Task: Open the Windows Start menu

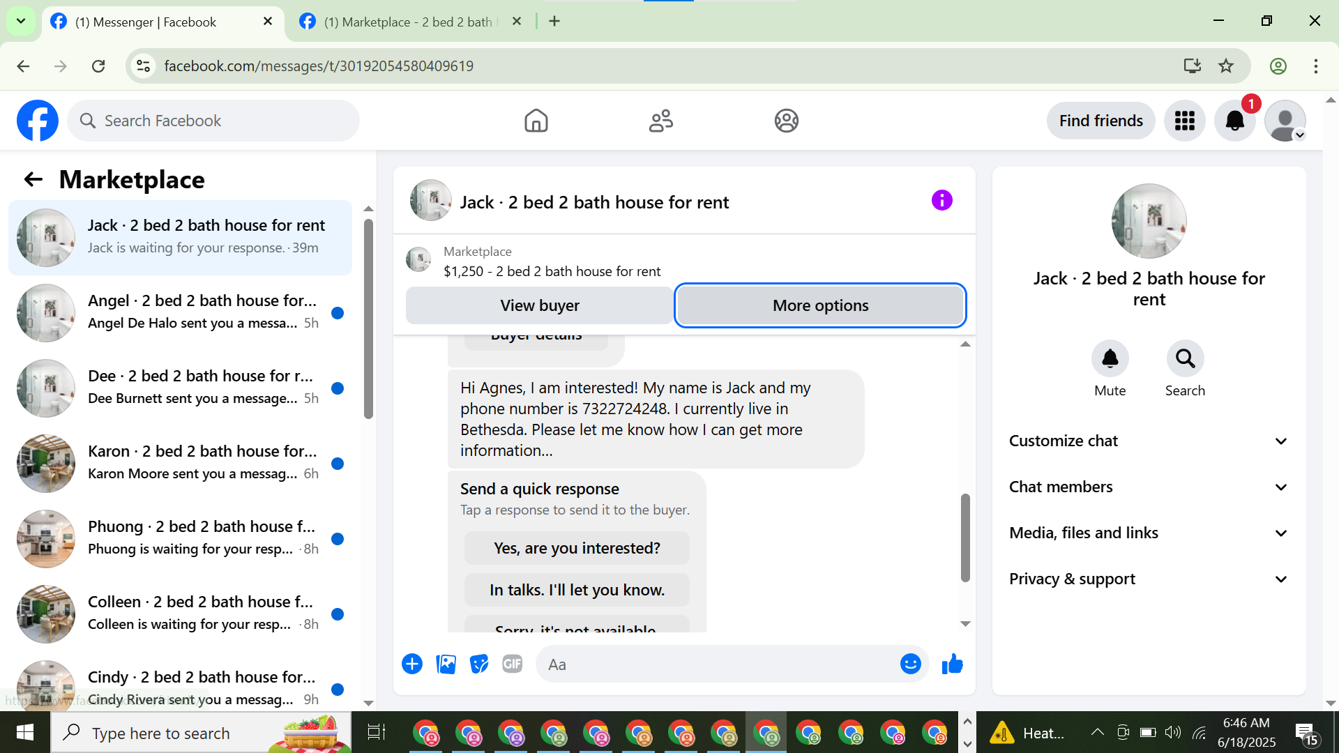Action: tap(25, 732)
